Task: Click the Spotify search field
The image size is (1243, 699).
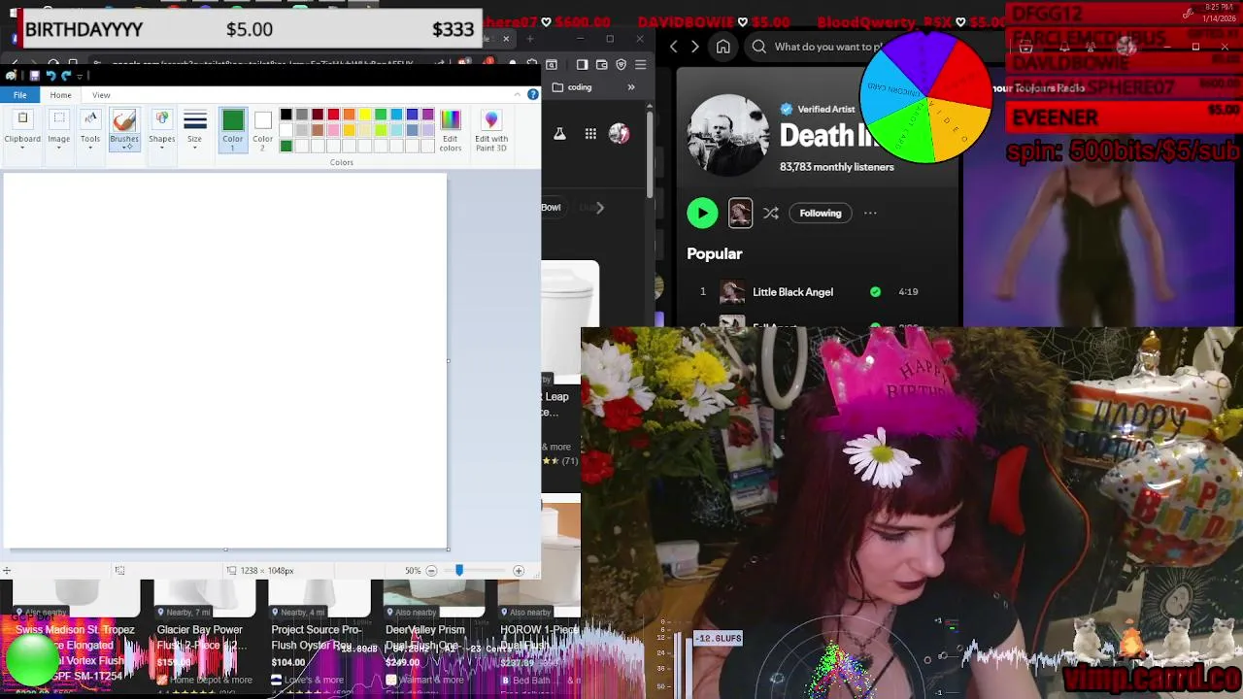Action: [x=814, y=47]
